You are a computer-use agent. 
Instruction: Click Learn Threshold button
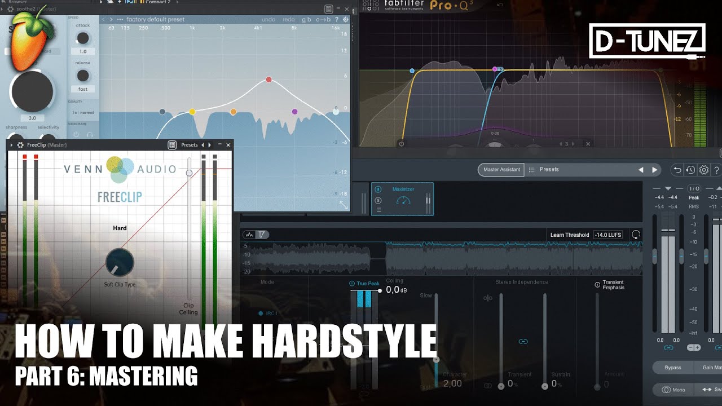569,235
